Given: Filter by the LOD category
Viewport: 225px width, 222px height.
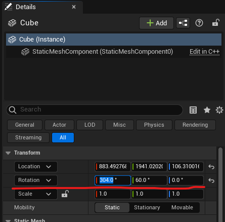Looking at the screenshot, I should point(89,125).
